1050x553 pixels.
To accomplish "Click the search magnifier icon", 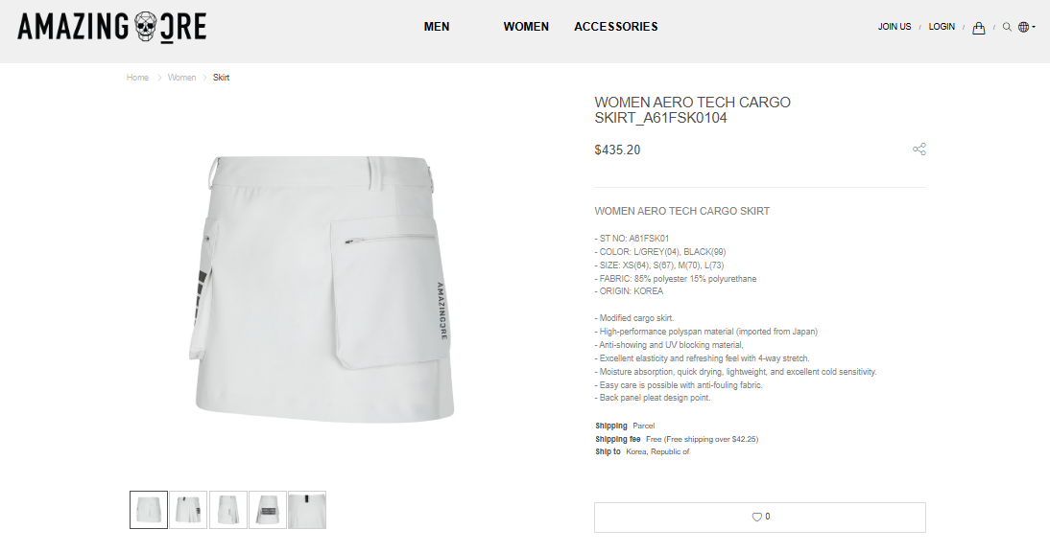I will tap(1007, 28).
